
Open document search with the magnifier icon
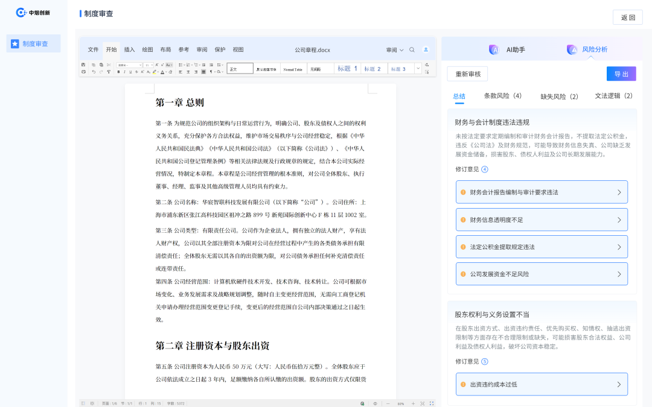click(412, 49)
